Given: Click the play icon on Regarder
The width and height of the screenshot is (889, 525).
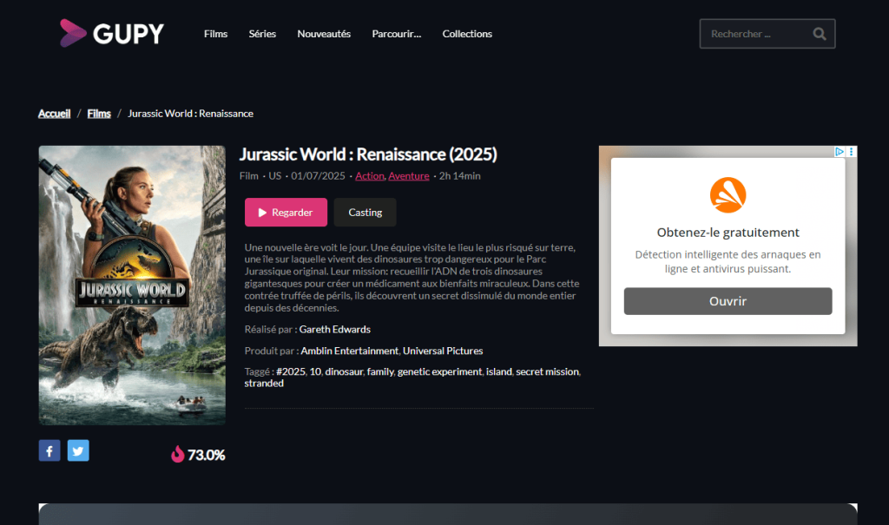Looking at the screenshot, I should tap(262, 212).
